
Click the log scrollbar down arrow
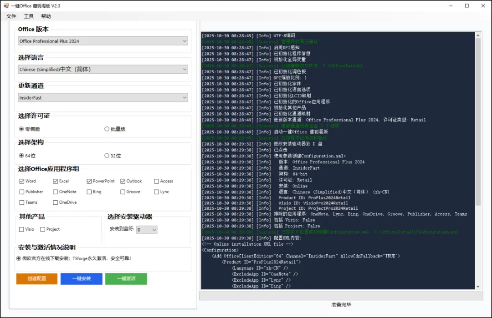478,286
